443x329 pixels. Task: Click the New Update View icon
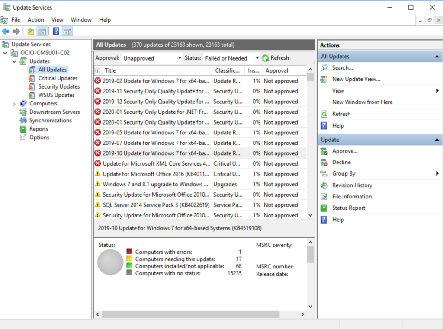(x=324, y=79)
